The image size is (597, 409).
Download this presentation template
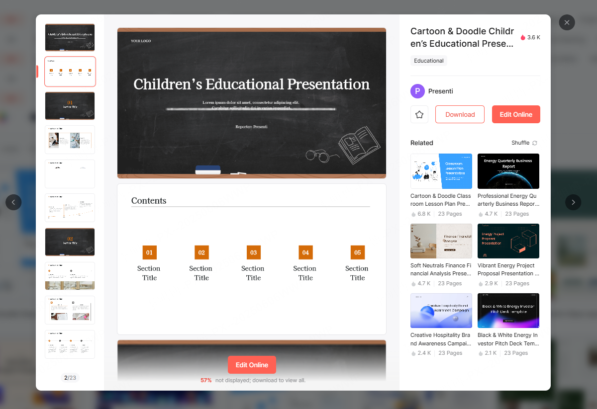point(460,114)
